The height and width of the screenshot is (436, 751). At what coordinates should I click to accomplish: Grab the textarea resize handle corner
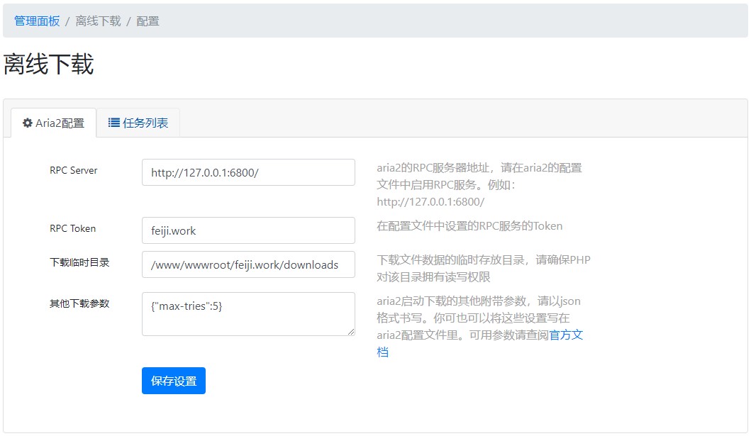click(350, 331)
